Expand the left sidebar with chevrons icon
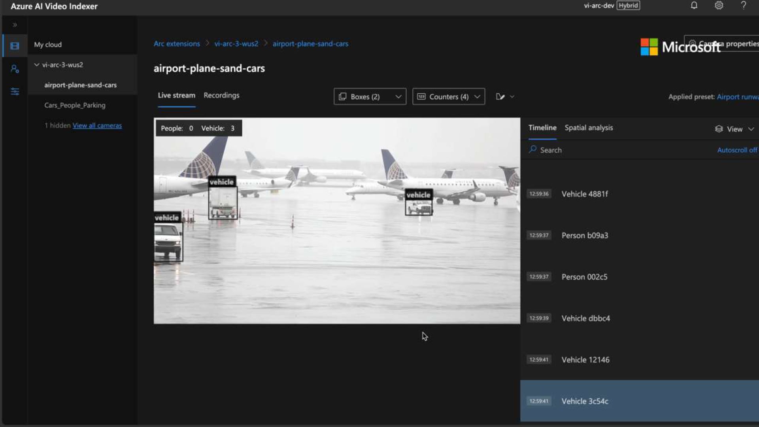 (x=15, y=25)
